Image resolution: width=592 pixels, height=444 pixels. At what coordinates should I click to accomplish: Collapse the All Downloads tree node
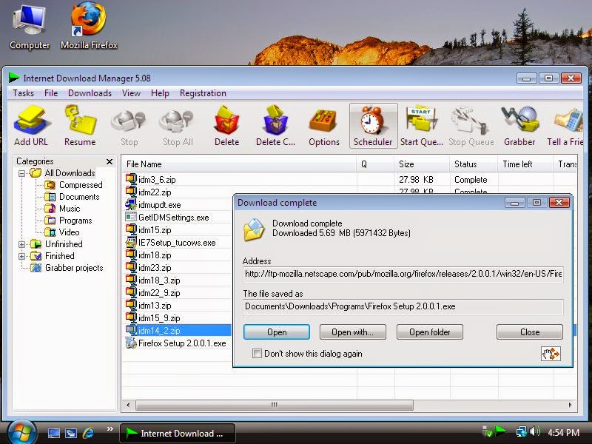pos(22,173)
